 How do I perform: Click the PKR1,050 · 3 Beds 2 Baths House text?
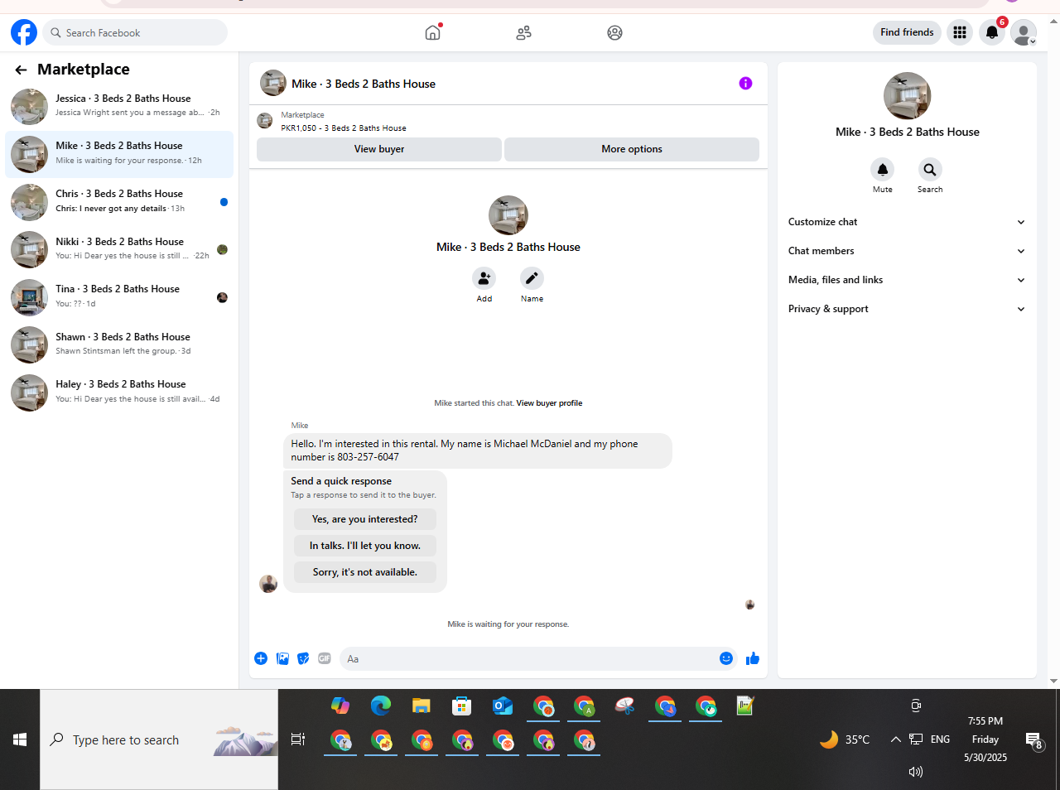tap(344, 128)
